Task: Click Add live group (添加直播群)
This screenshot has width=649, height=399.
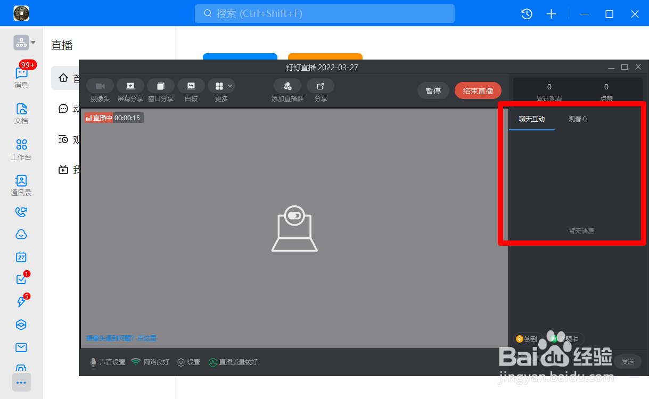Action: [x=287, y=90]
